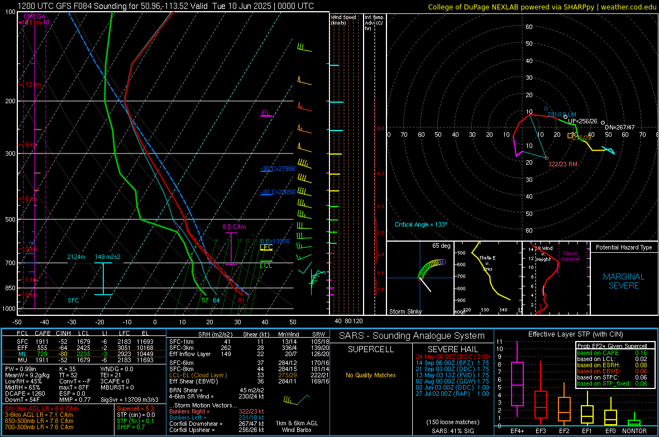Click the Sfc-3km AGL LR = 8.6 C/km line
The image size is (659, 437).
pos(42,409)
